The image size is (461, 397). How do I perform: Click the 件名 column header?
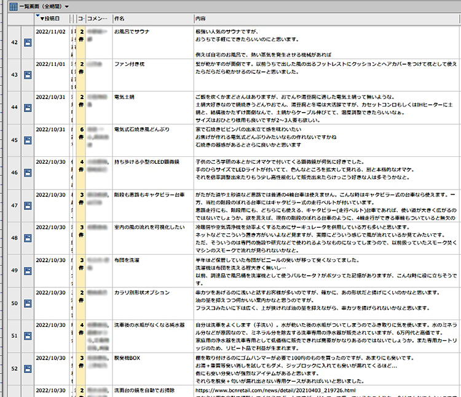(x=153, y=19)
